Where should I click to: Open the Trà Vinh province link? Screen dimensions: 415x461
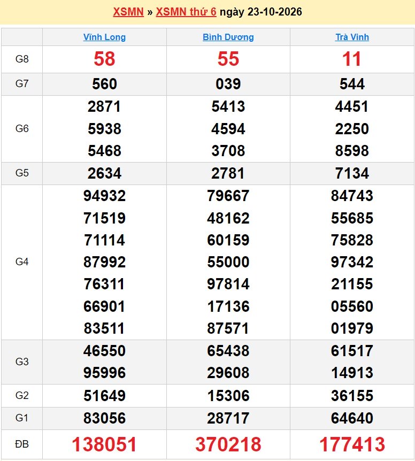click(x=352, y=37)
